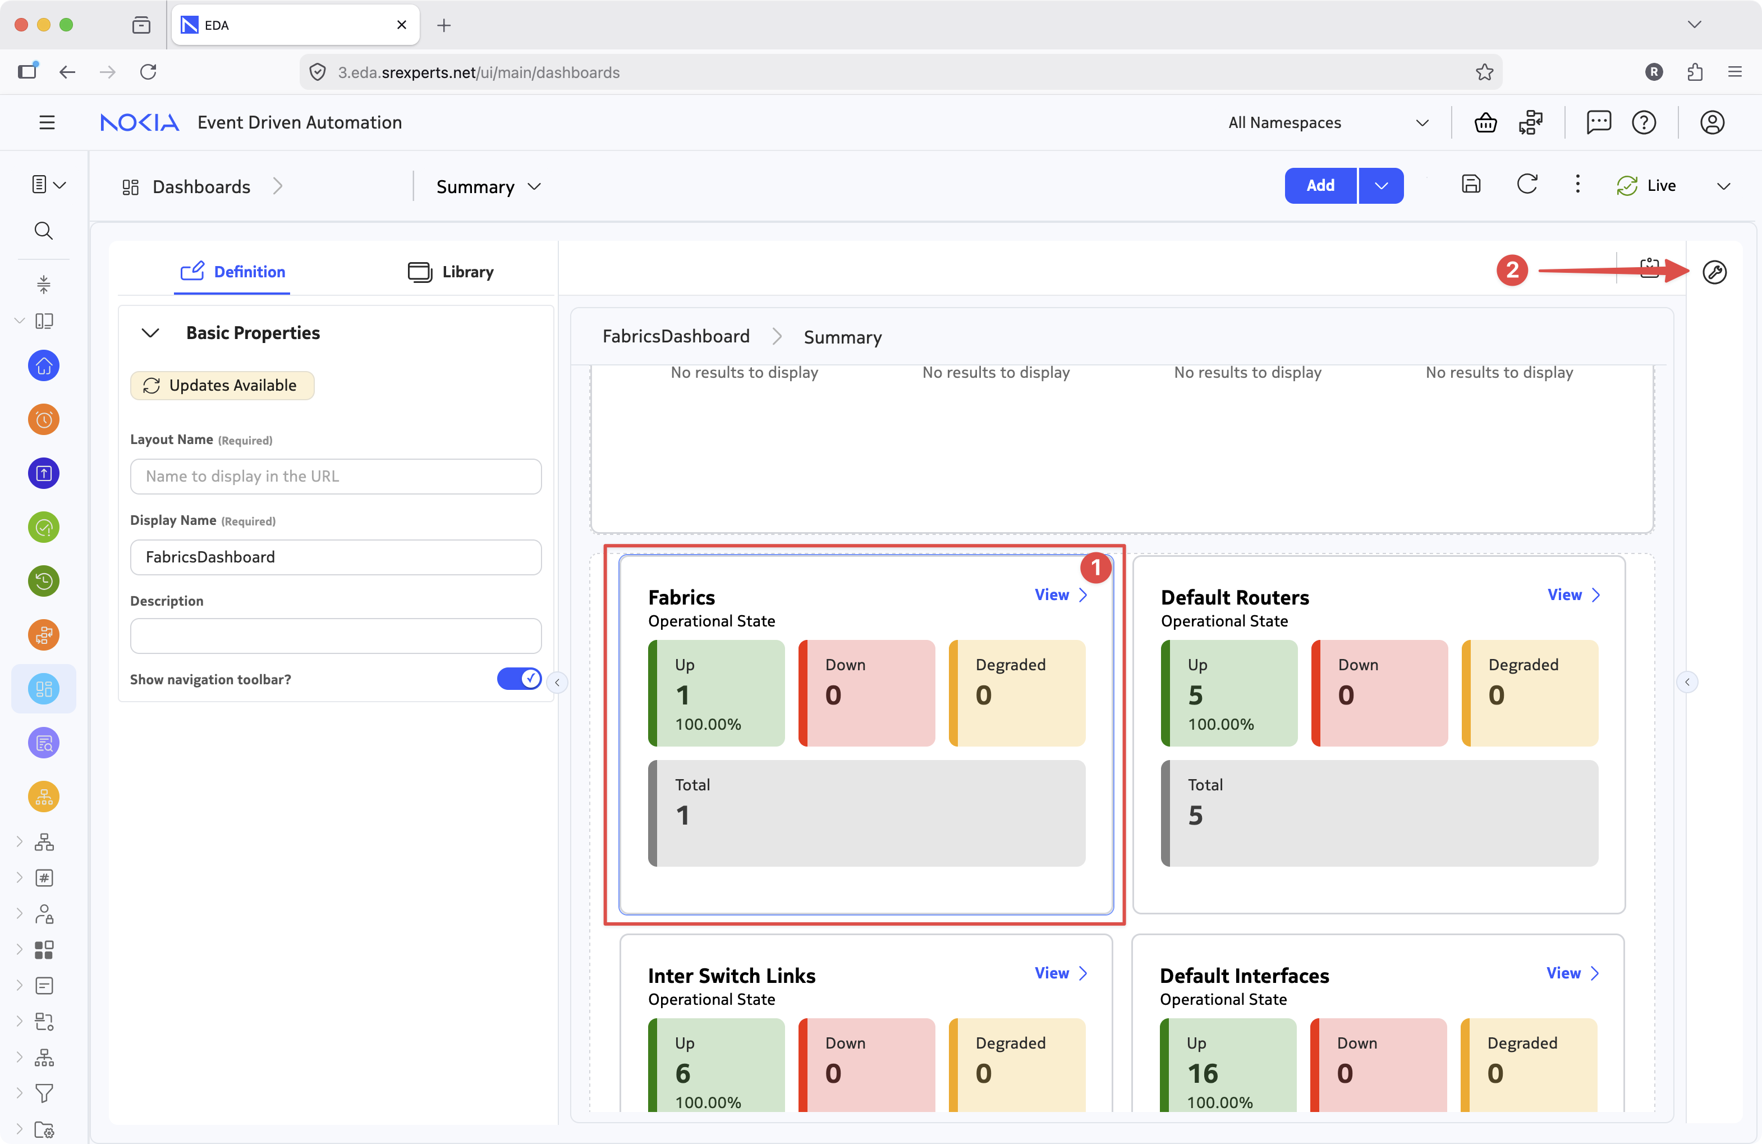Click View link on Default Routers card
Image resolution: width=1762 pixels, height=1144 pixels.
(x=1574, y=594)
